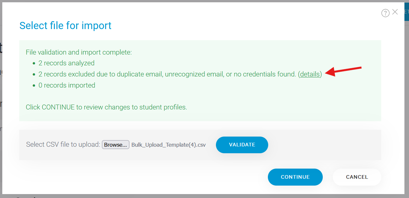Open the excluded records details link
The height and width of the screenshot is (198, 409).
click(310, 74)
